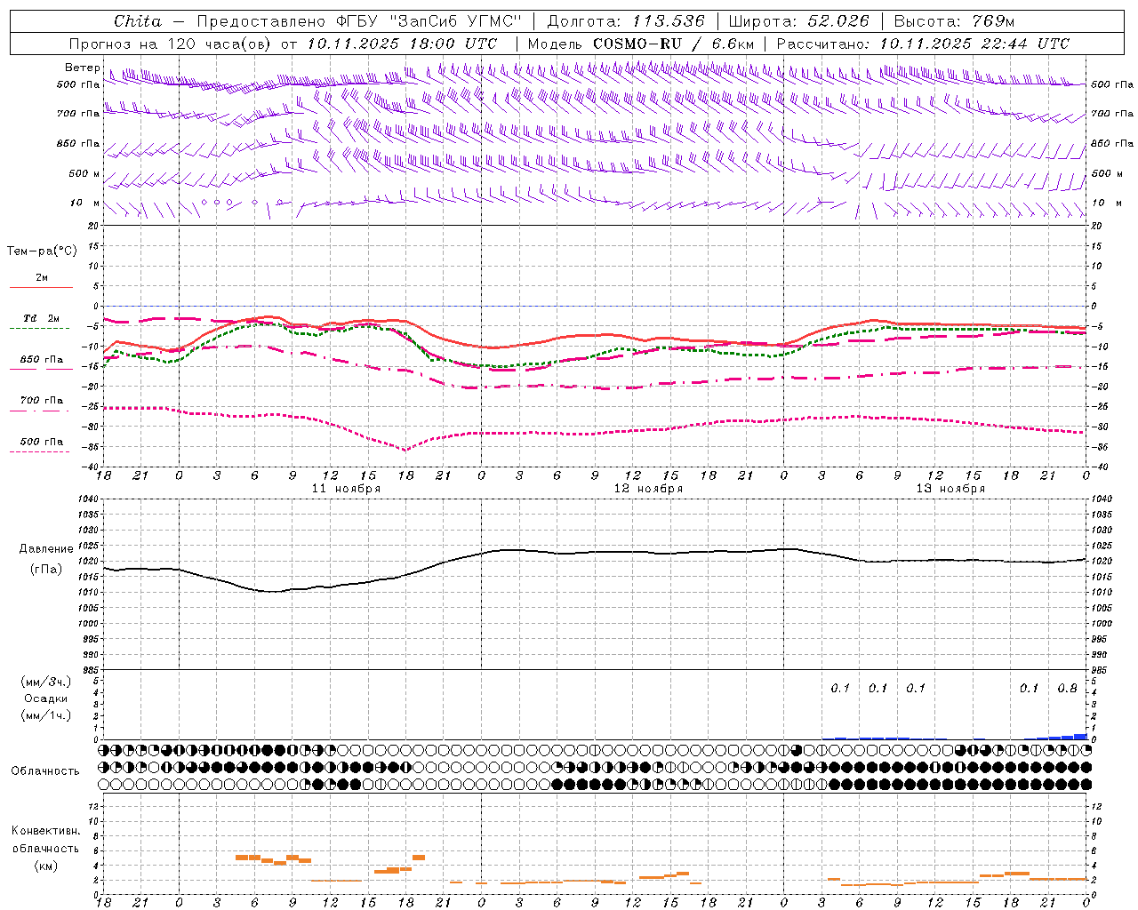Click the Прогноз на 120 часа(ов) text
Image resolution: width=1138 pixels, height=910 pixels.
tap(171, 44)
